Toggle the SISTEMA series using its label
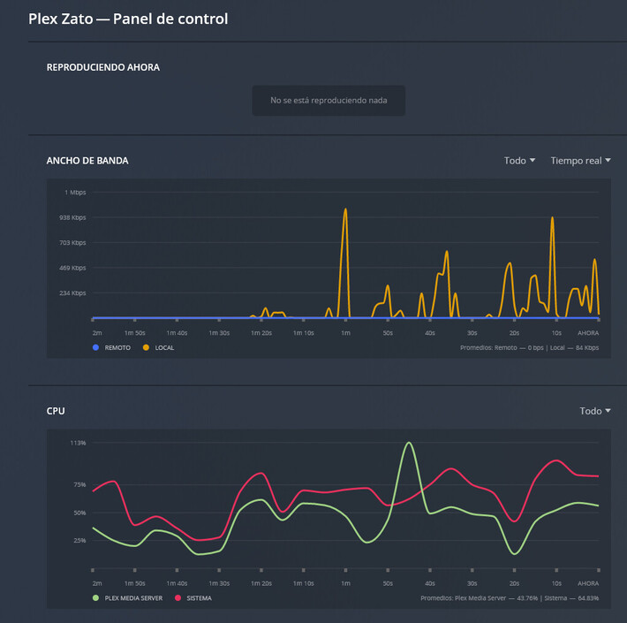This screenshot has width=627, height=623. 198,597
